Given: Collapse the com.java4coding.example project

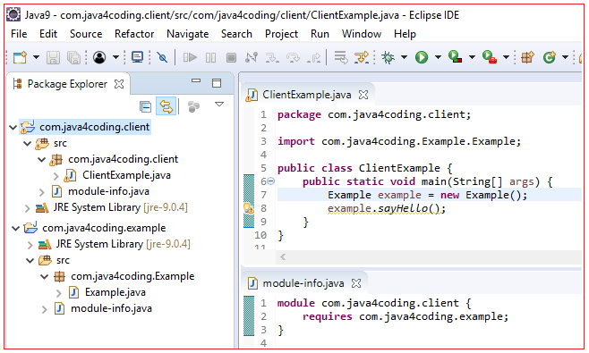Looking at the screenshot, I should coord(15,229).
